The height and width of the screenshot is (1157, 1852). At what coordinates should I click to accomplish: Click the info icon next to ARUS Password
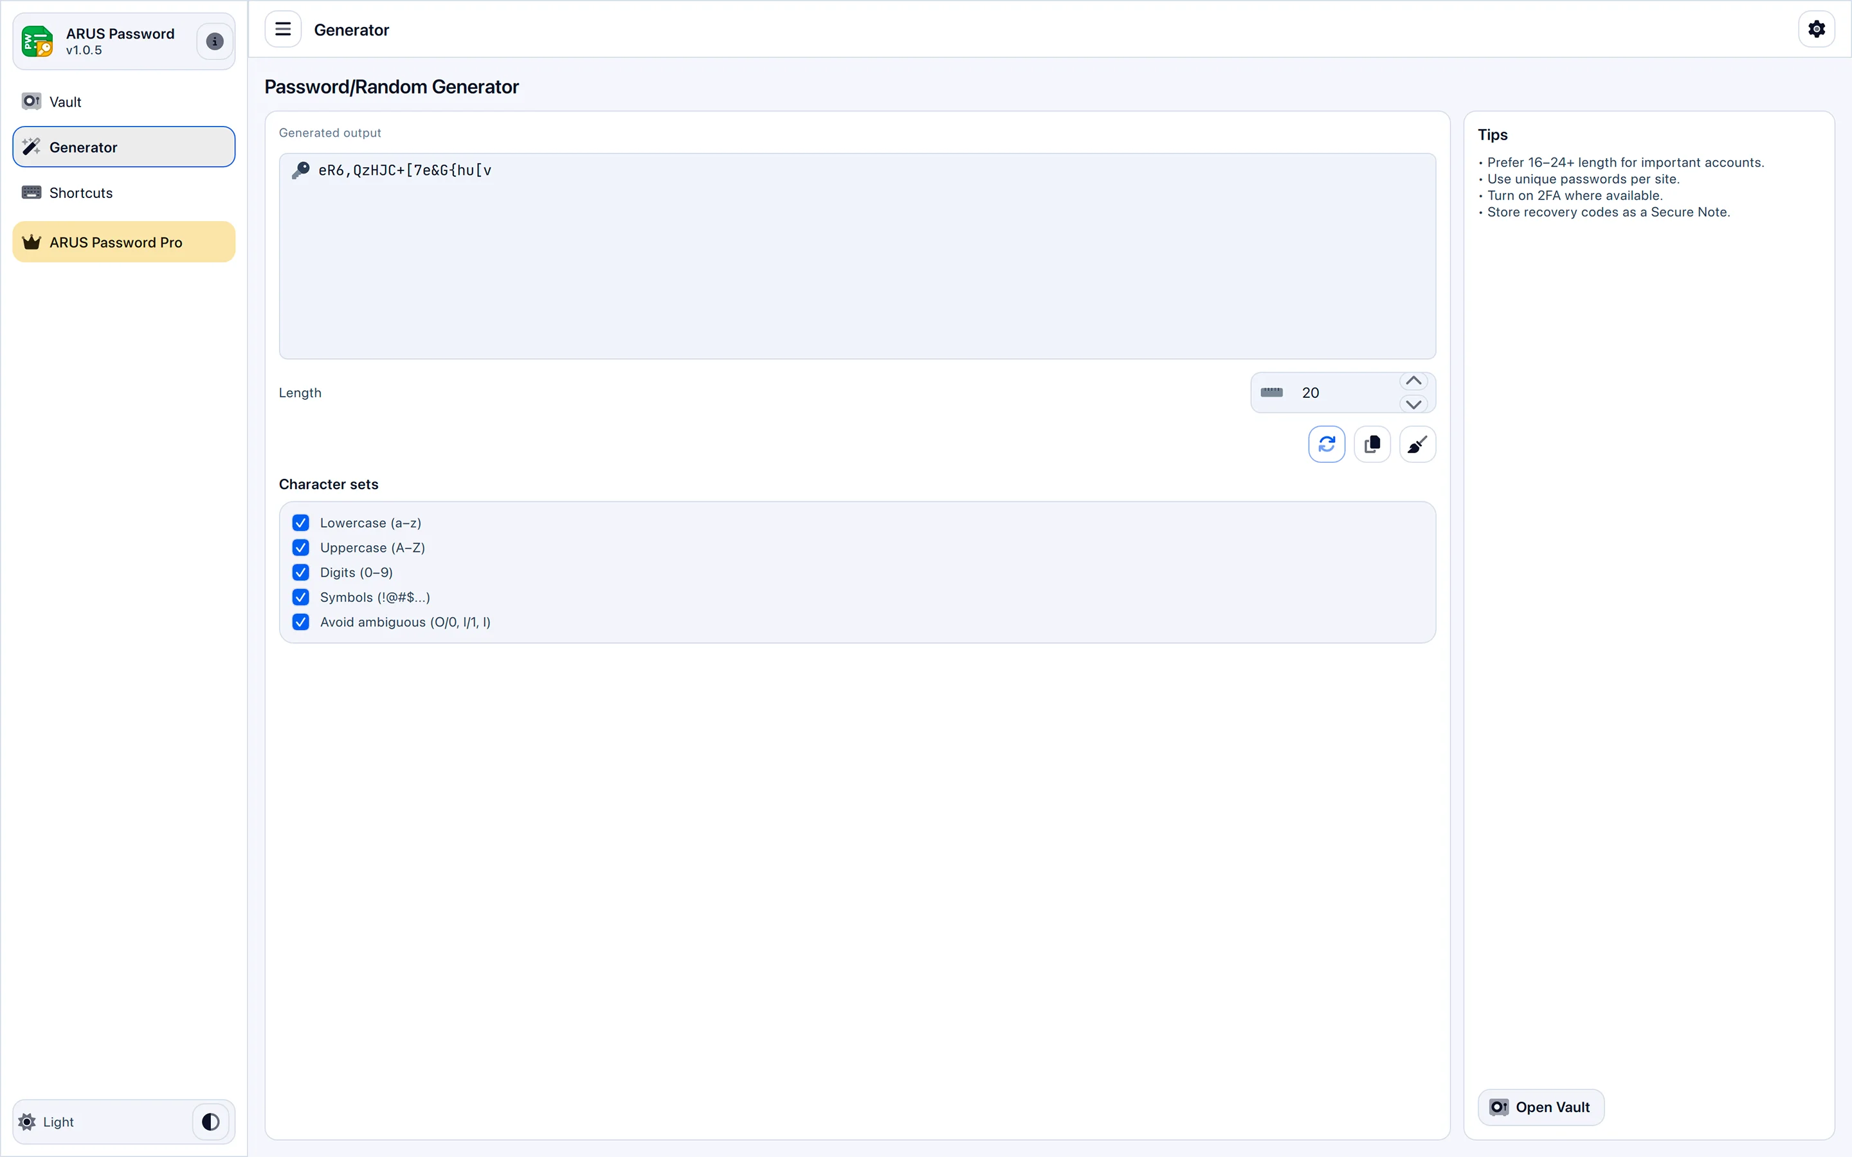[x=213, y=41]
